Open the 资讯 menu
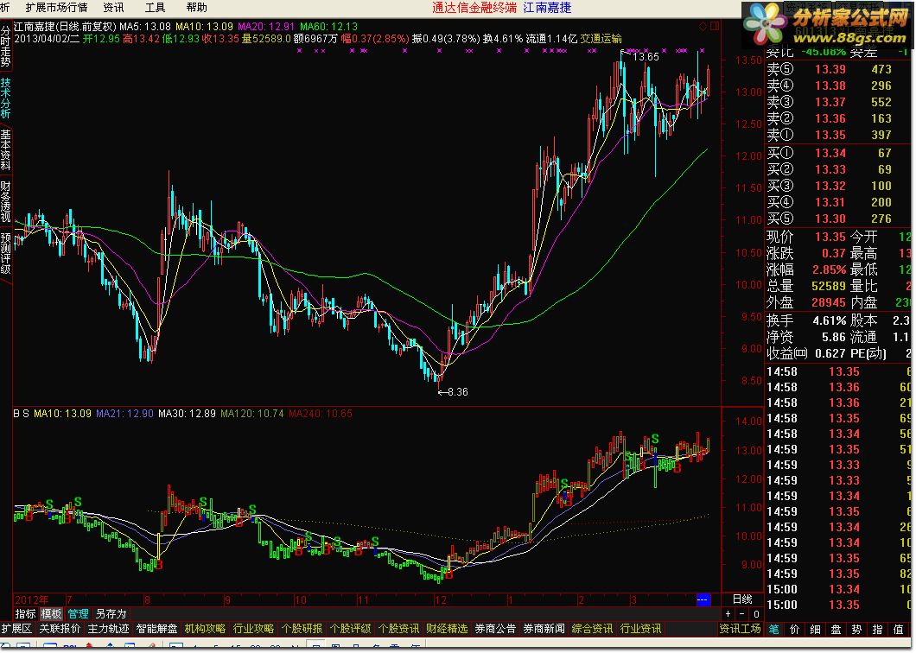Image resolution: width=916 pixels, height=653 pixels. pyautogui.click(x=113, y=8)
